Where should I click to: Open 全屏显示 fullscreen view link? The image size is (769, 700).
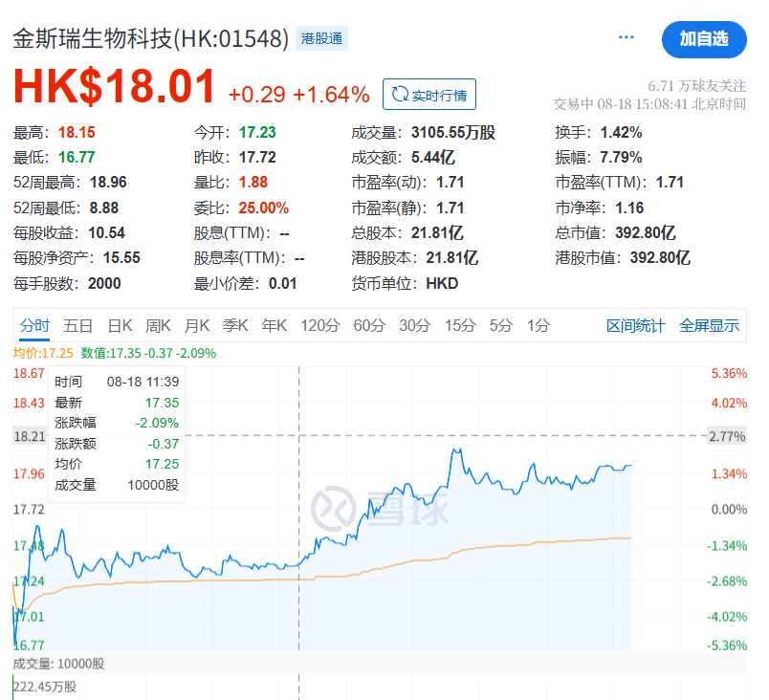(x=709, y=326)
